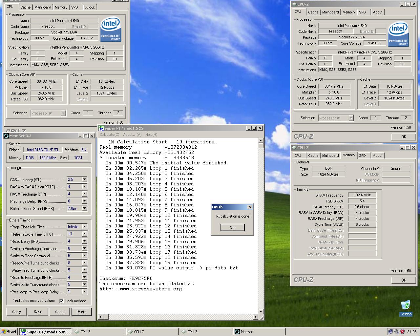420x336 pixels.
Task: Open the Calculate(C) menu in Super PI
Action: pyautogui.click(x=110, y=135)
